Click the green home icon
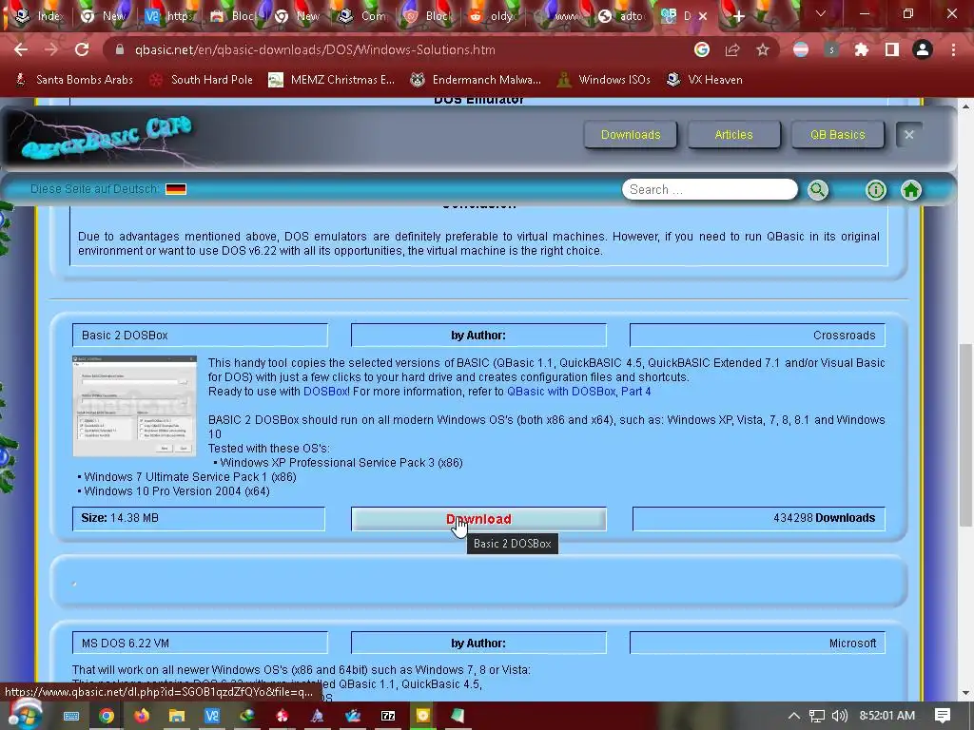This screenshot has width=974, height=730. tap(911, 190)
